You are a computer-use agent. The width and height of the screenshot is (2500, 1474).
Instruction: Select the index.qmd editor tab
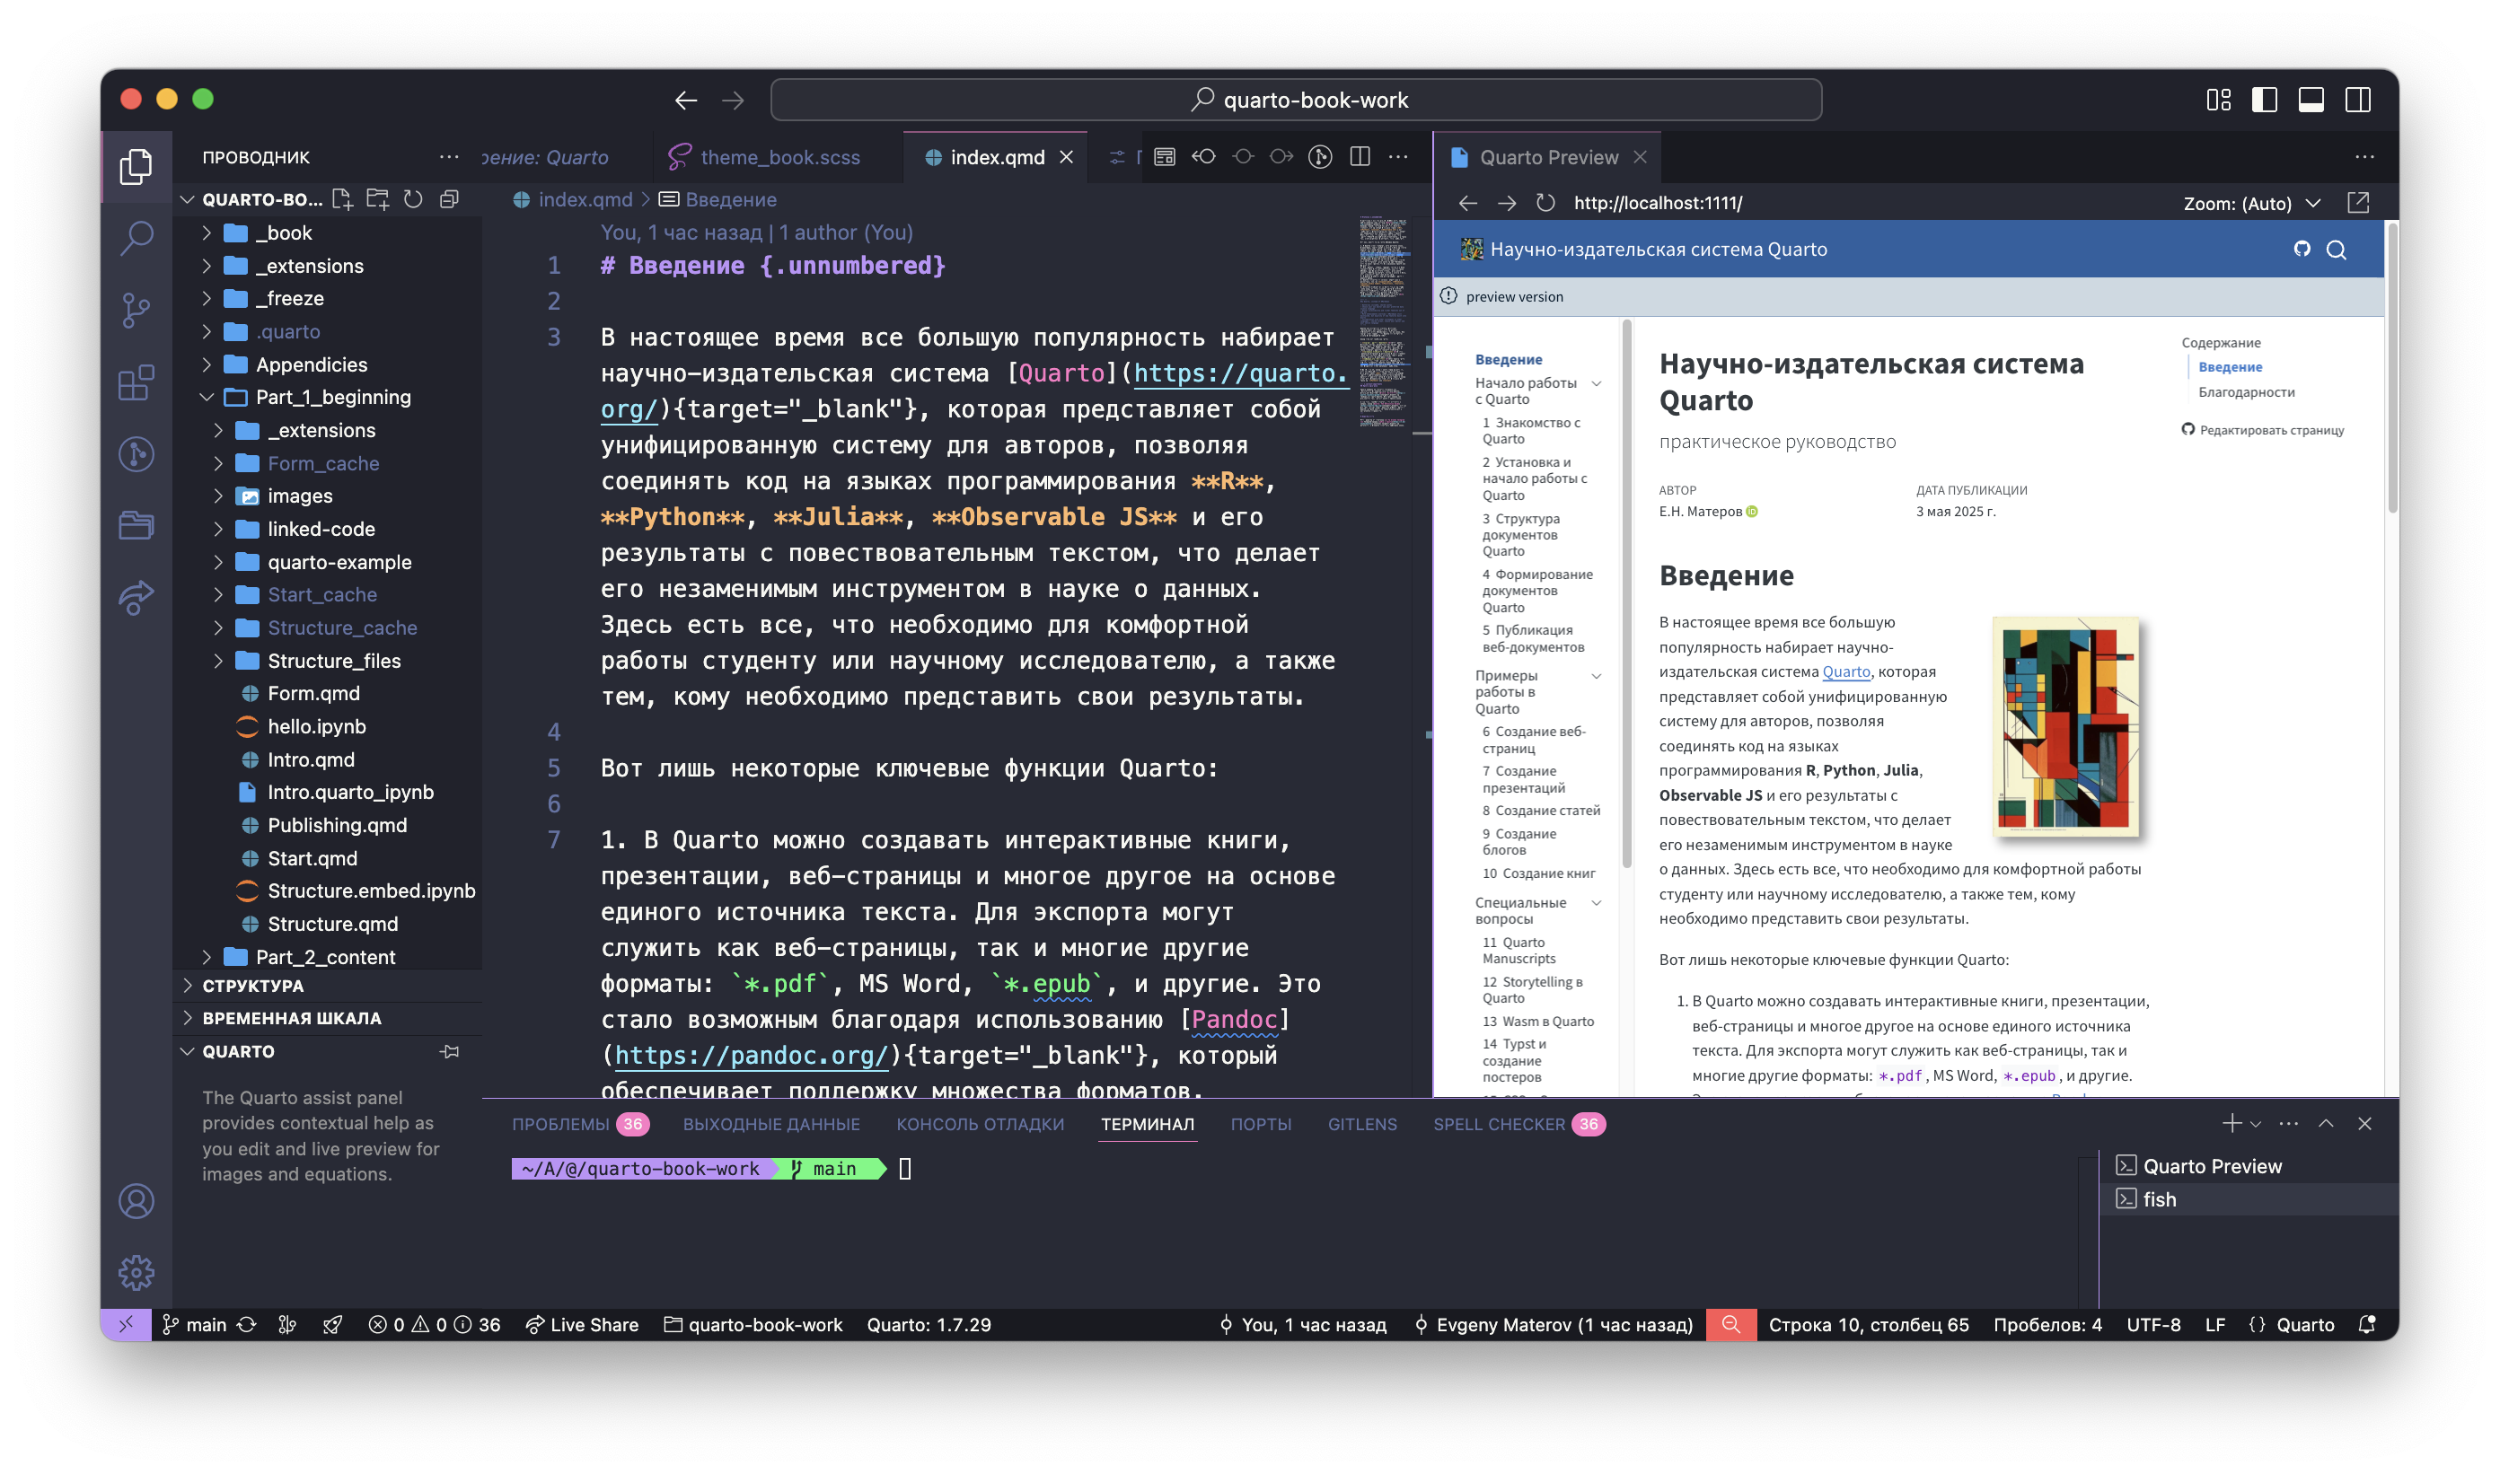pyautogui.click(x=997, y=157)
